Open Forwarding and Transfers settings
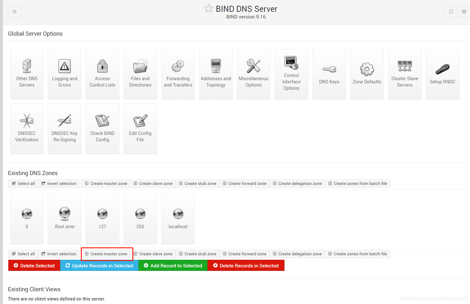 coord(178,74)
